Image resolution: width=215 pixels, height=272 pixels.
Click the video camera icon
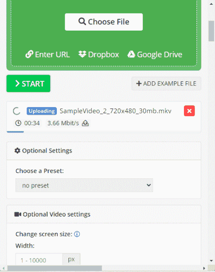(x=18, y=215)
